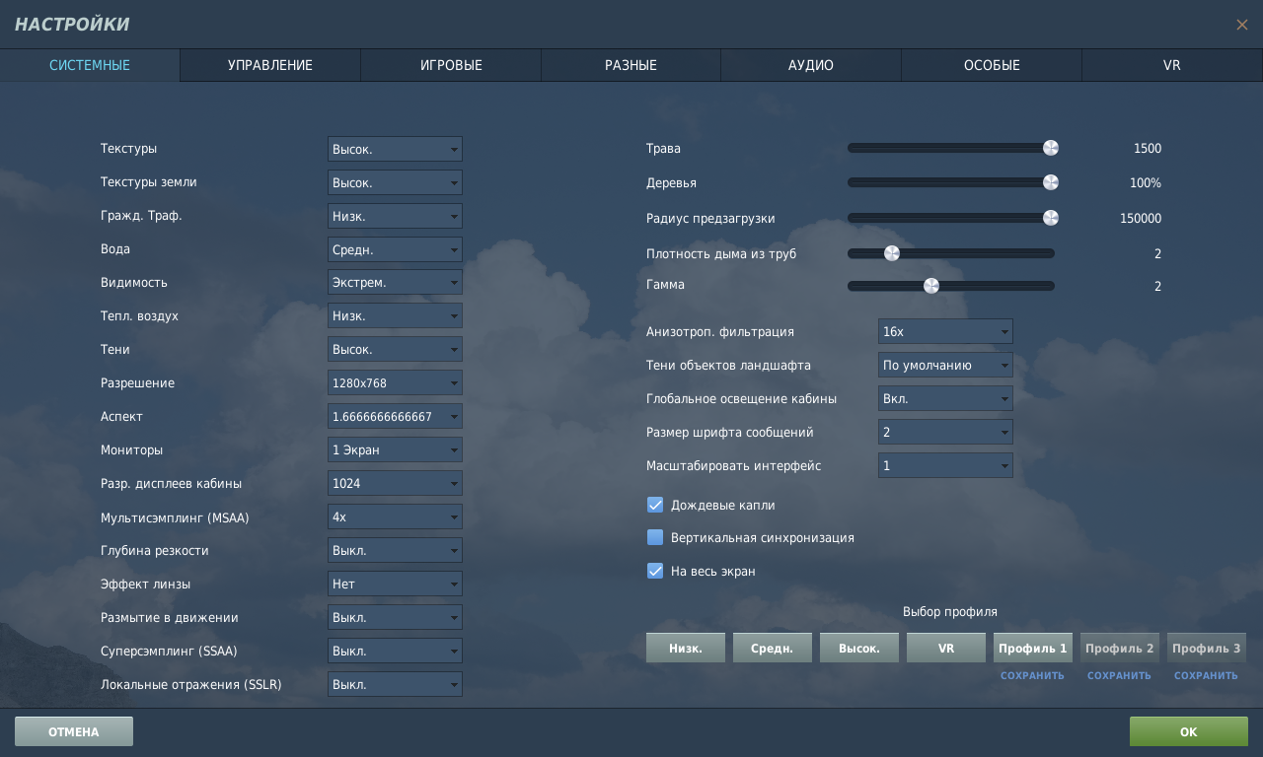
Task: Expand the Размытие в движении dropdown
Action: click(x=395, y=617)
